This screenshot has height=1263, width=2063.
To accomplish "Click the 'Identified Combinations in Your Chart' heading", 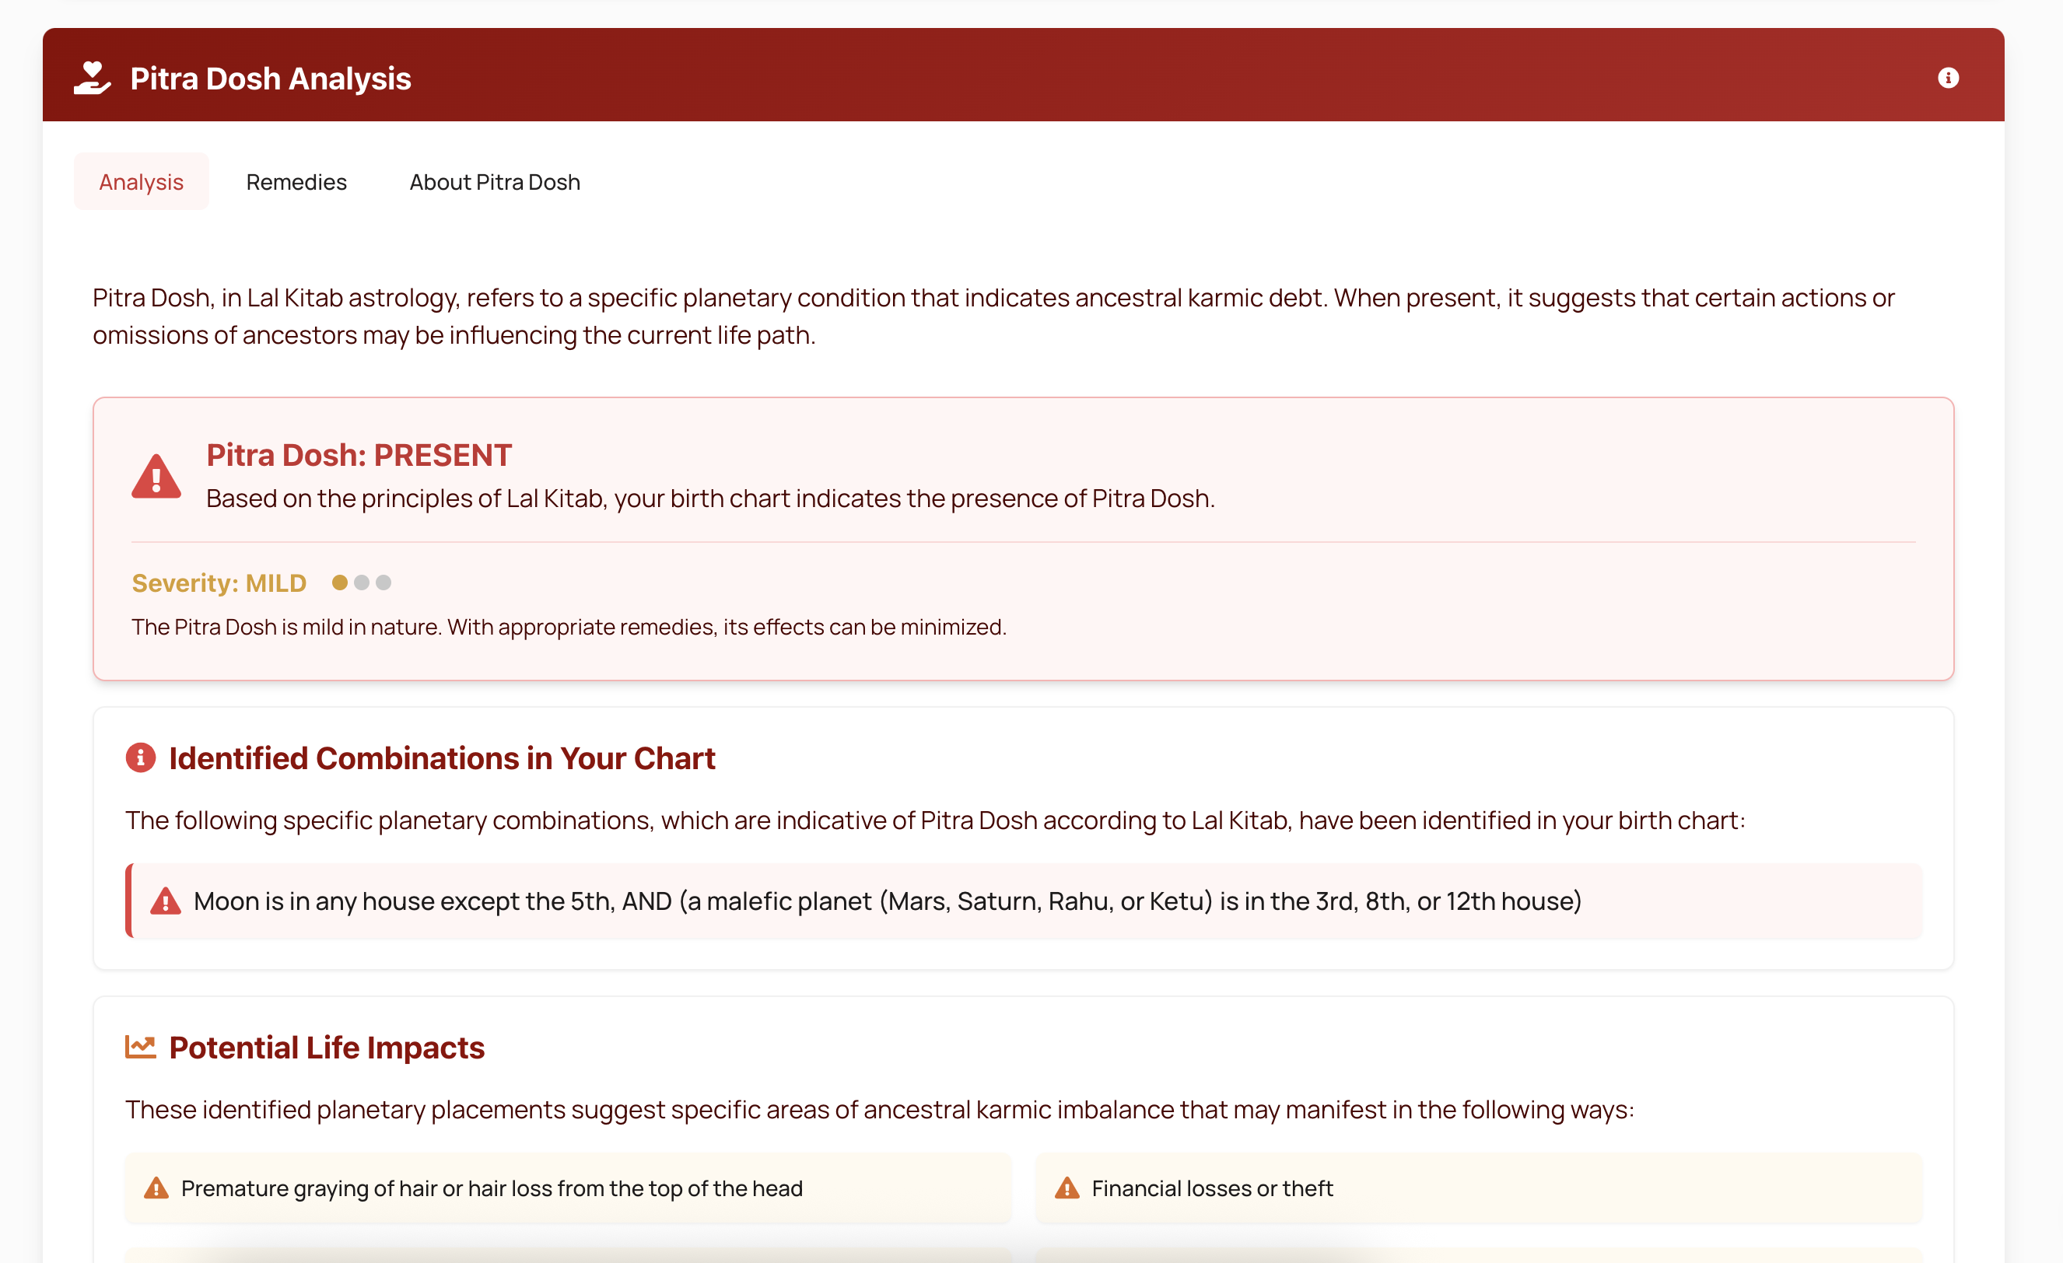I will coord(442,758).
